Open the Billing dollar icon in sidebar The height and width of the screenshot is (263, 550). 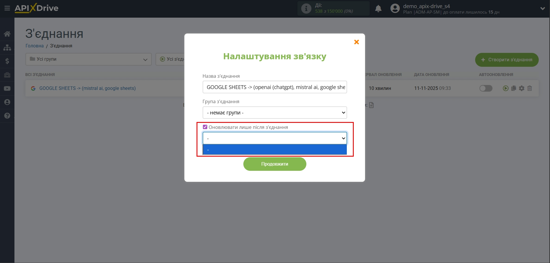(x=7, y=61)
